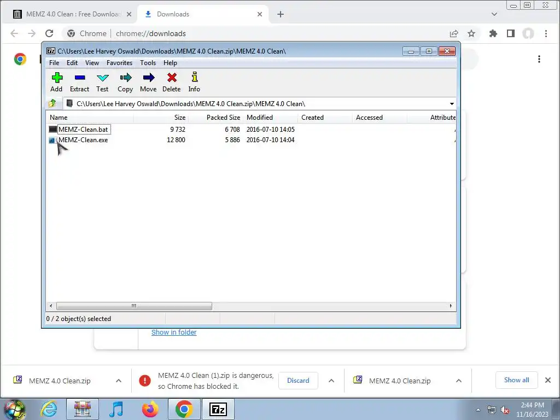The height and width of the screenshot is (420, 560).
Task: Close the Chrome downloads shelf
Action: pyautogui.click(x=548, y=380)
